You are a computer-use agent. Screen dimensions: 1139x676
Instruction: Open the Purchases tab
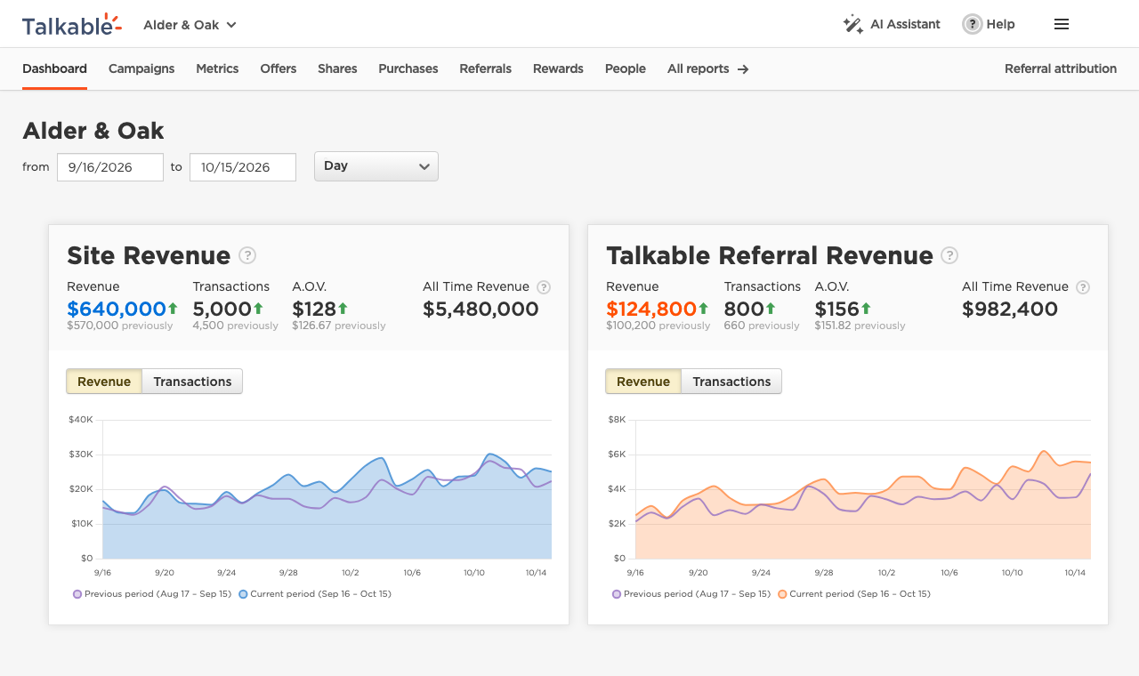[408, 69]
